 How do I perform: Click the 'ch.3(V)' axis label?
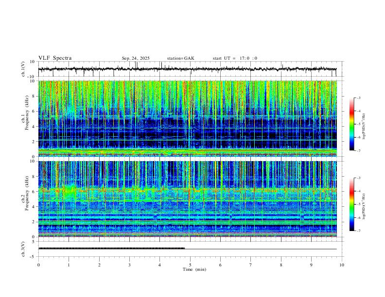(x=23, y=249)
